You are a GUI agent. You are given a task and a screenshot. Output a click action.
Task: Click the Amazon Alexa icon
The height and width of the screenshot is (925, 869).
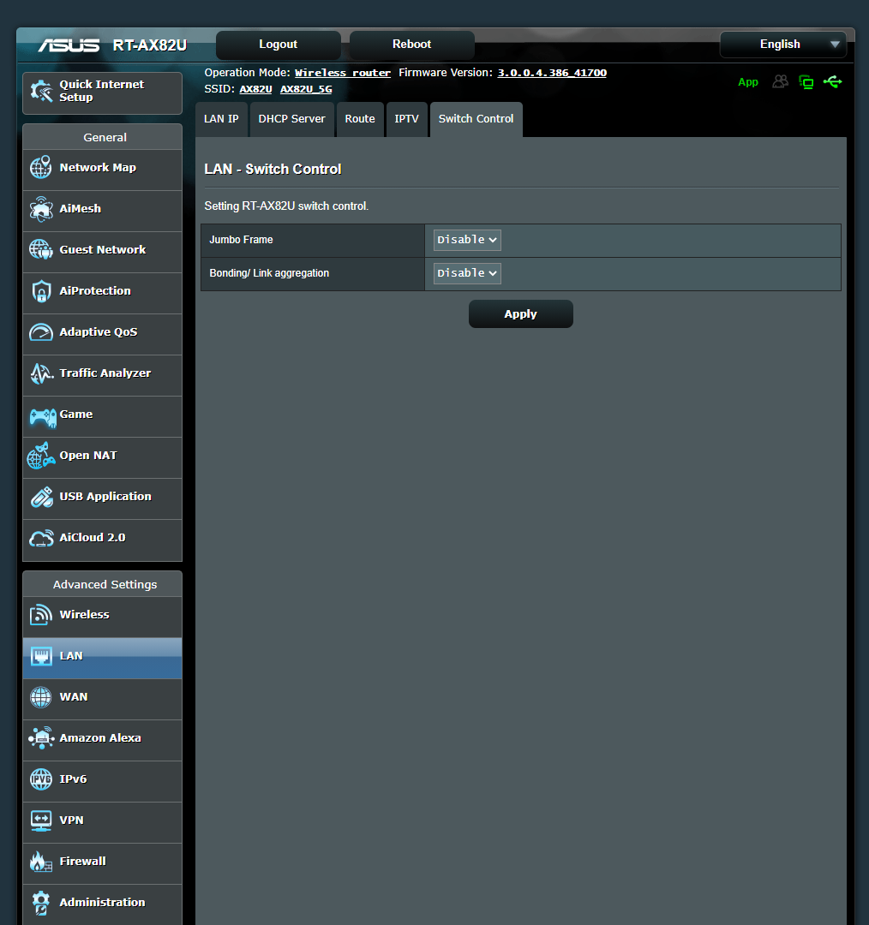[x=41, y=738]
